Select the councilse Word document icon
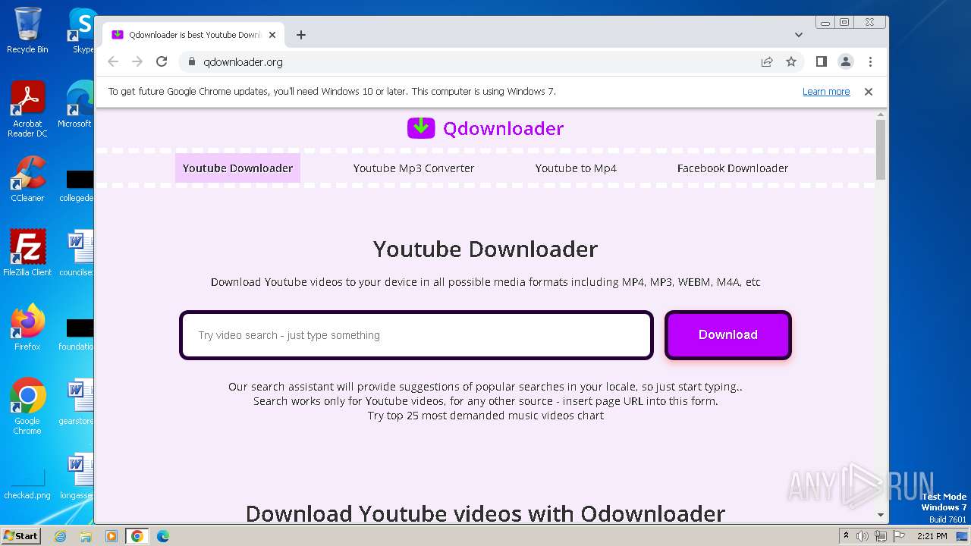The width and height of the screenshot is (971, 546). click(x=77, y=253)
